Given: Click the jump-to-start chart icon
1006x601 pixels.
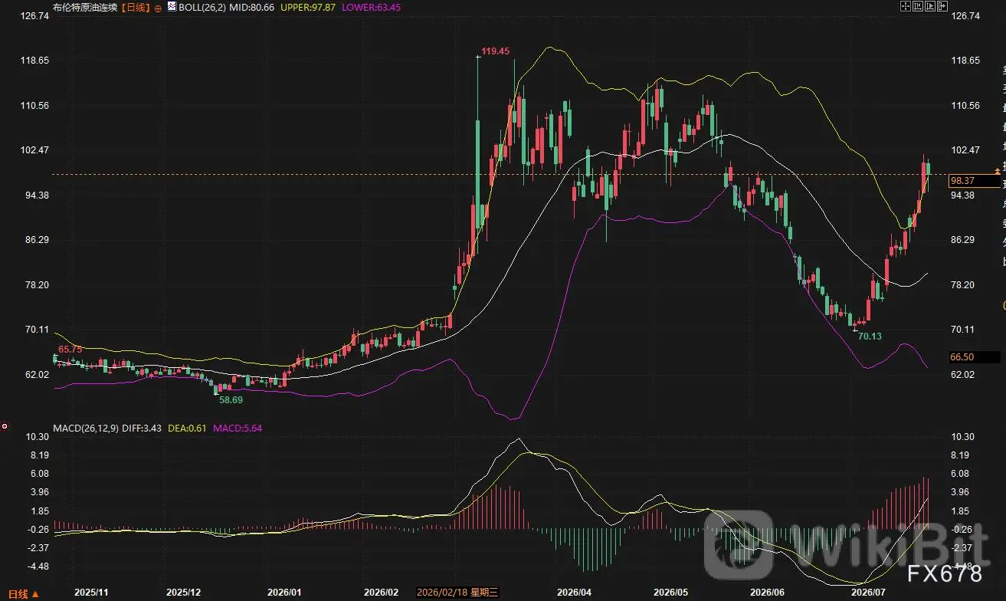Looking at the screenshot, I should pyautogui.click(x=917, y=6).
